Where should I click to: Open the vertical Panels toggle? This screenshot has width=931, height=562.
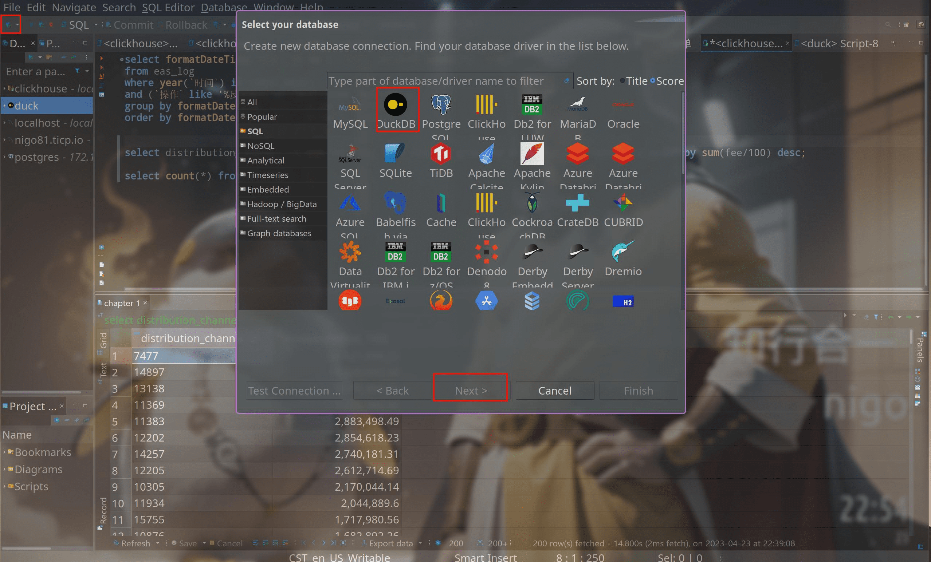920,347
